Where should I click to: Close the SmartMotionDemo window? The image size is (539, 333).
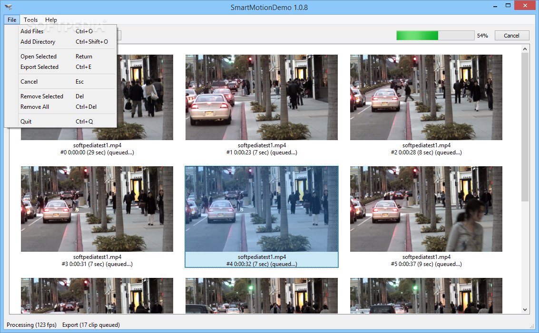coord(525,5)
